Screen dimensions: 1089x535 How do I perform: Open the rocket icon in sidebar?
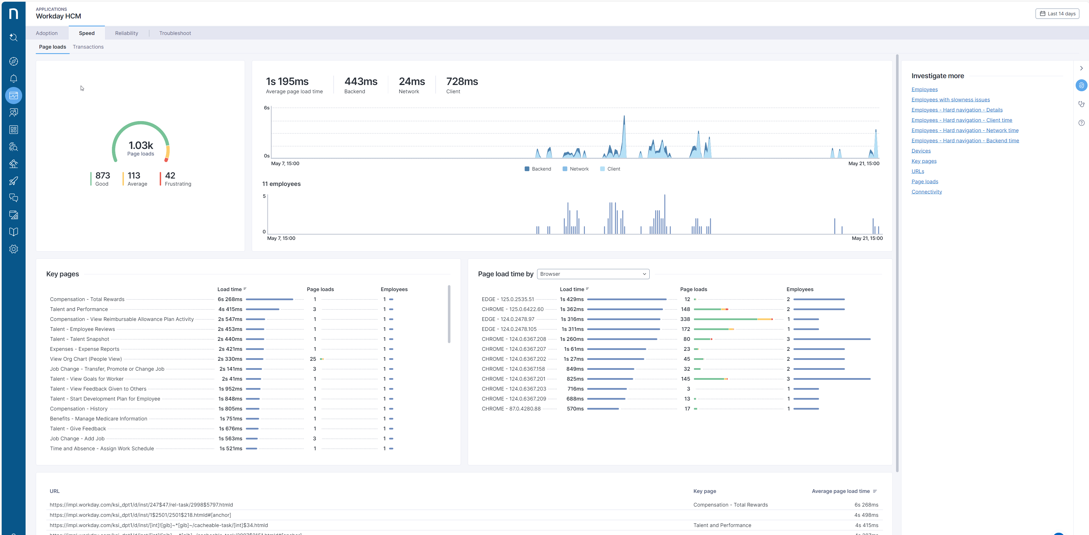pyautogui.click(x=14, y=181)
